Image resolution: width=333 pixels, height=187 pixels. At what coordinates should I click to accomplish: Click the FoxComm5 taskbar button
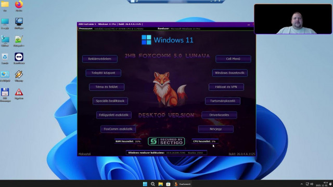[x=183, y=184]
